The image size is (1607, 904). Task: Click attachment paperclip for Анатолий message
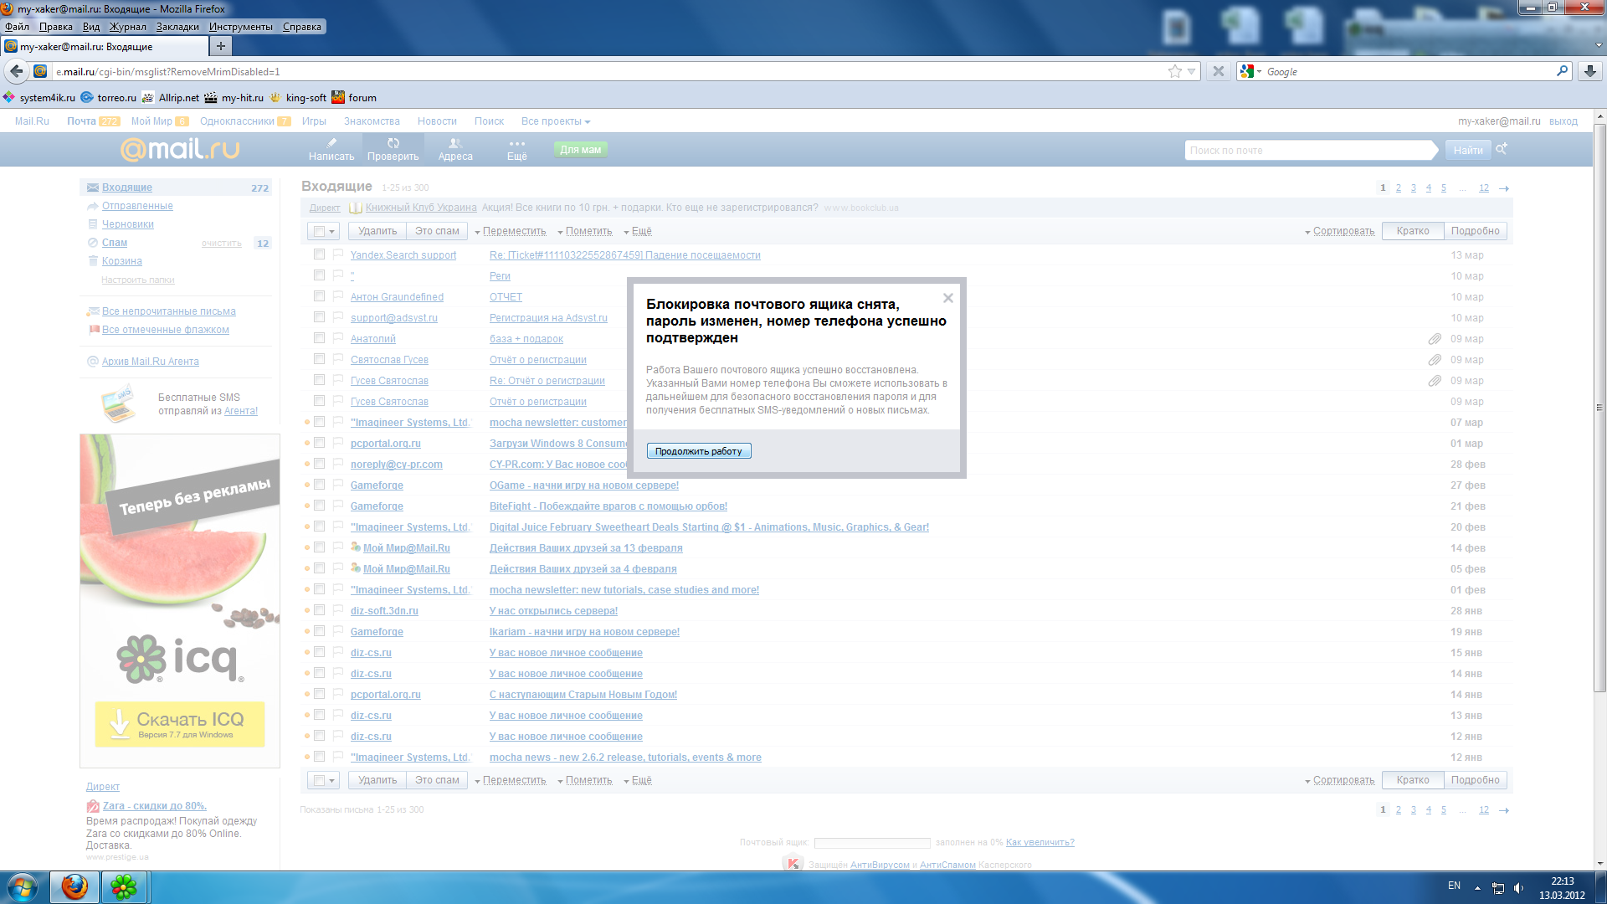tap(1435, 339)
